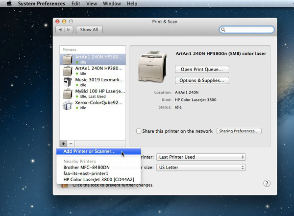The width and height of the screenshot is (294, 216).
Task: Click the Printers list header
Action: (69, 49)
